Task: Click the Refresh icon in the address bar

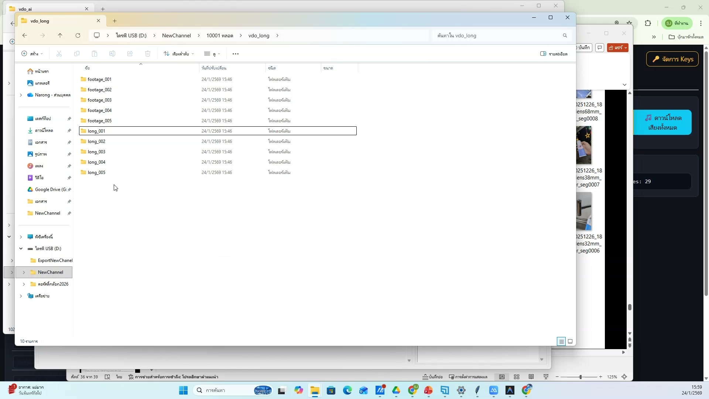Action: point(78,35)
